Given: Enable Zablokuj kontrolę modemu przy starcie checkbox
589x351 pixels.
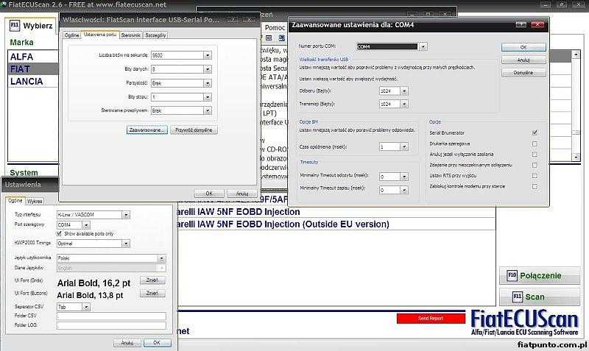Looking at the screenshot, I should 535,186.
